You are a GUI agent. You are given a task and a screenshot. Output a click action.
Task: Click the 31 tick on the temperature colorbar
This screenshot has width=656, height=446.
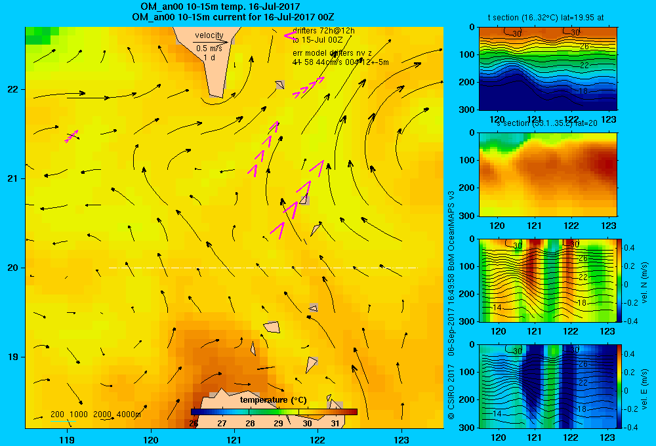[335, 424]
